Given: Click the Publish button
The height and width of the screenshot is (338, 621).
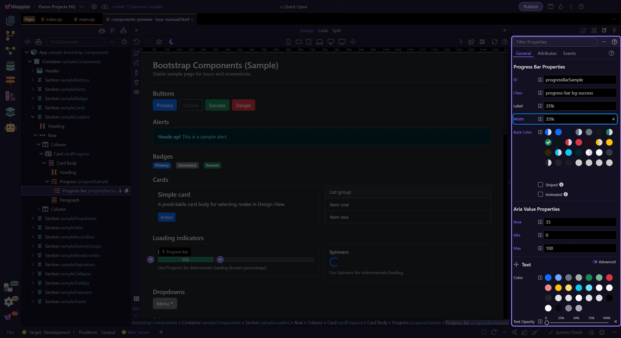Looking at the screenshot, I should [530, 6].
